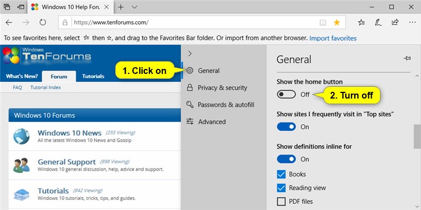The height and width of the screenshot is (210, 421).
Task: Open the Favorites hub icon
Action: pyautogui.click(x=361, y=22)
